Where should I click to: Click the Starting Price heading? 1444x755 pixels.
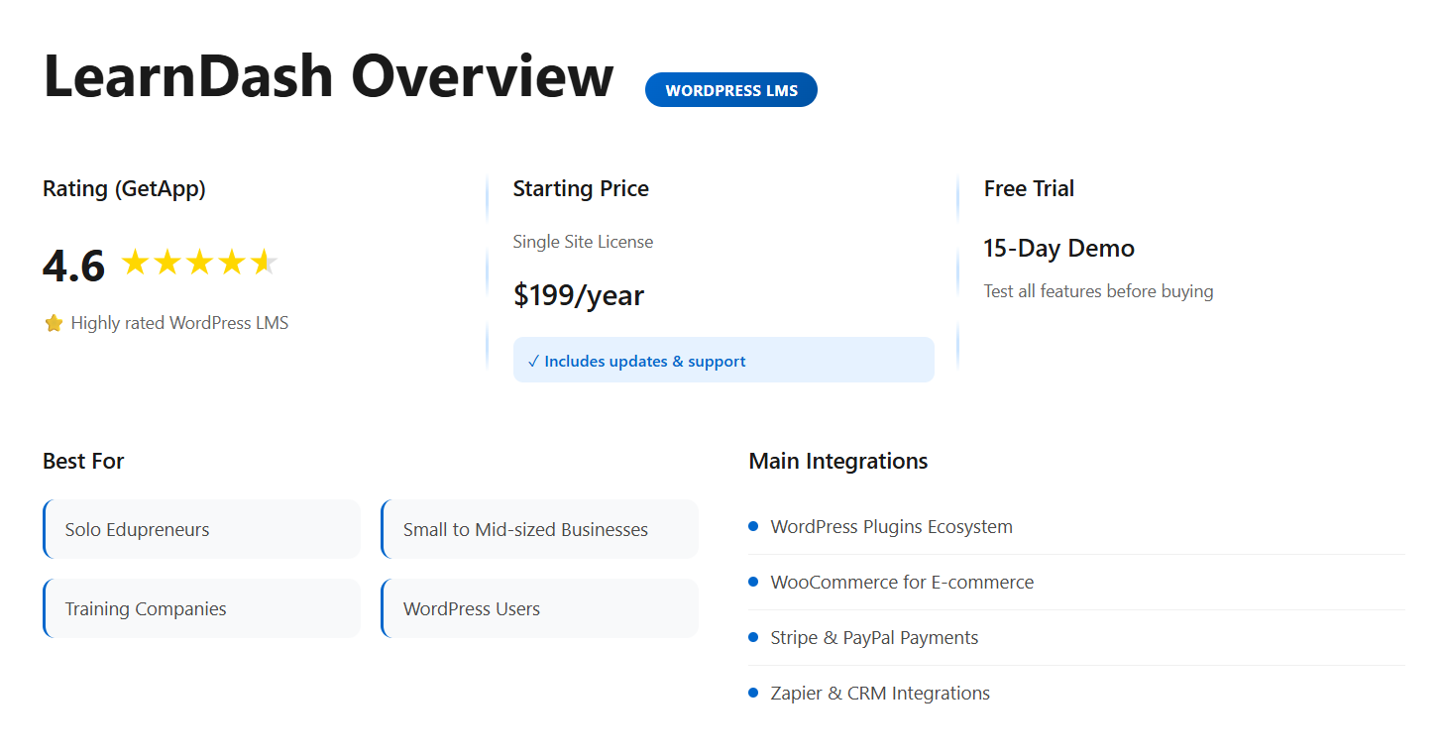click(581, 188)
